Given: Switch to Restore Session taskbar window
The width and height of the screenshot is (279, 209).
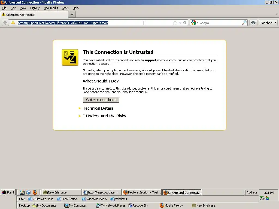Looking at the screenshot, I should pos(142,192).
